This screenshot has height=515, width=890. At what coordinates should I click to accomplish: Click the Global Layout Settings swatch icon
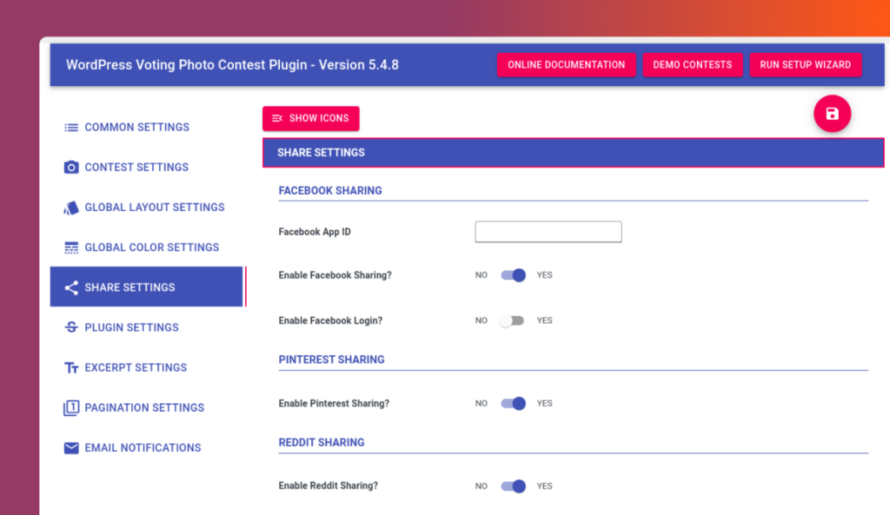(71, 208)
